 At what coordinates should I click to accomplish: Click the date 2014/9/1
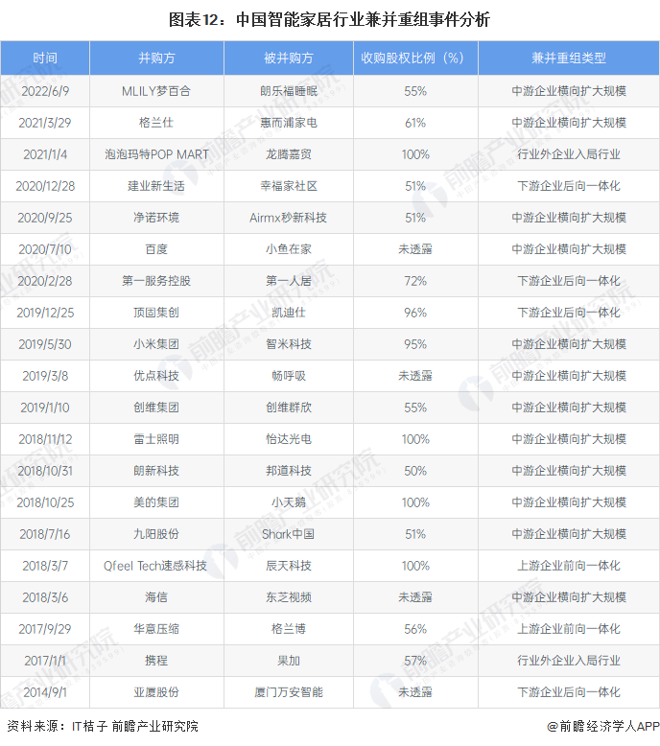pyautogui.click(x=45, y=692)
